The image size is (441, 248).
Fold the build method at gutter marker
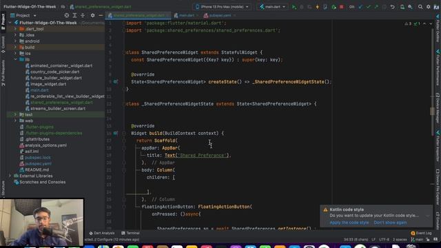pos(124,133)
